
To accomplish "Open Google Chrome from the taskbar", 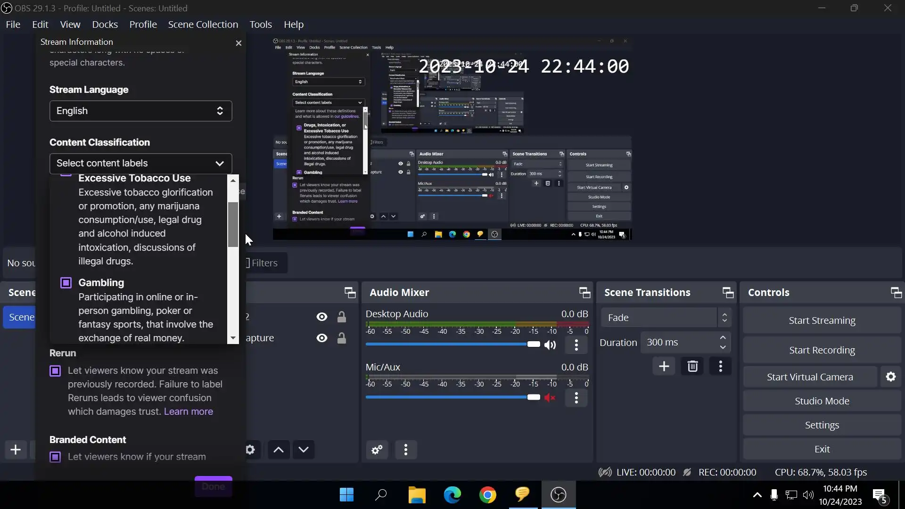I will pyautogui.click(x=487, y=495).
